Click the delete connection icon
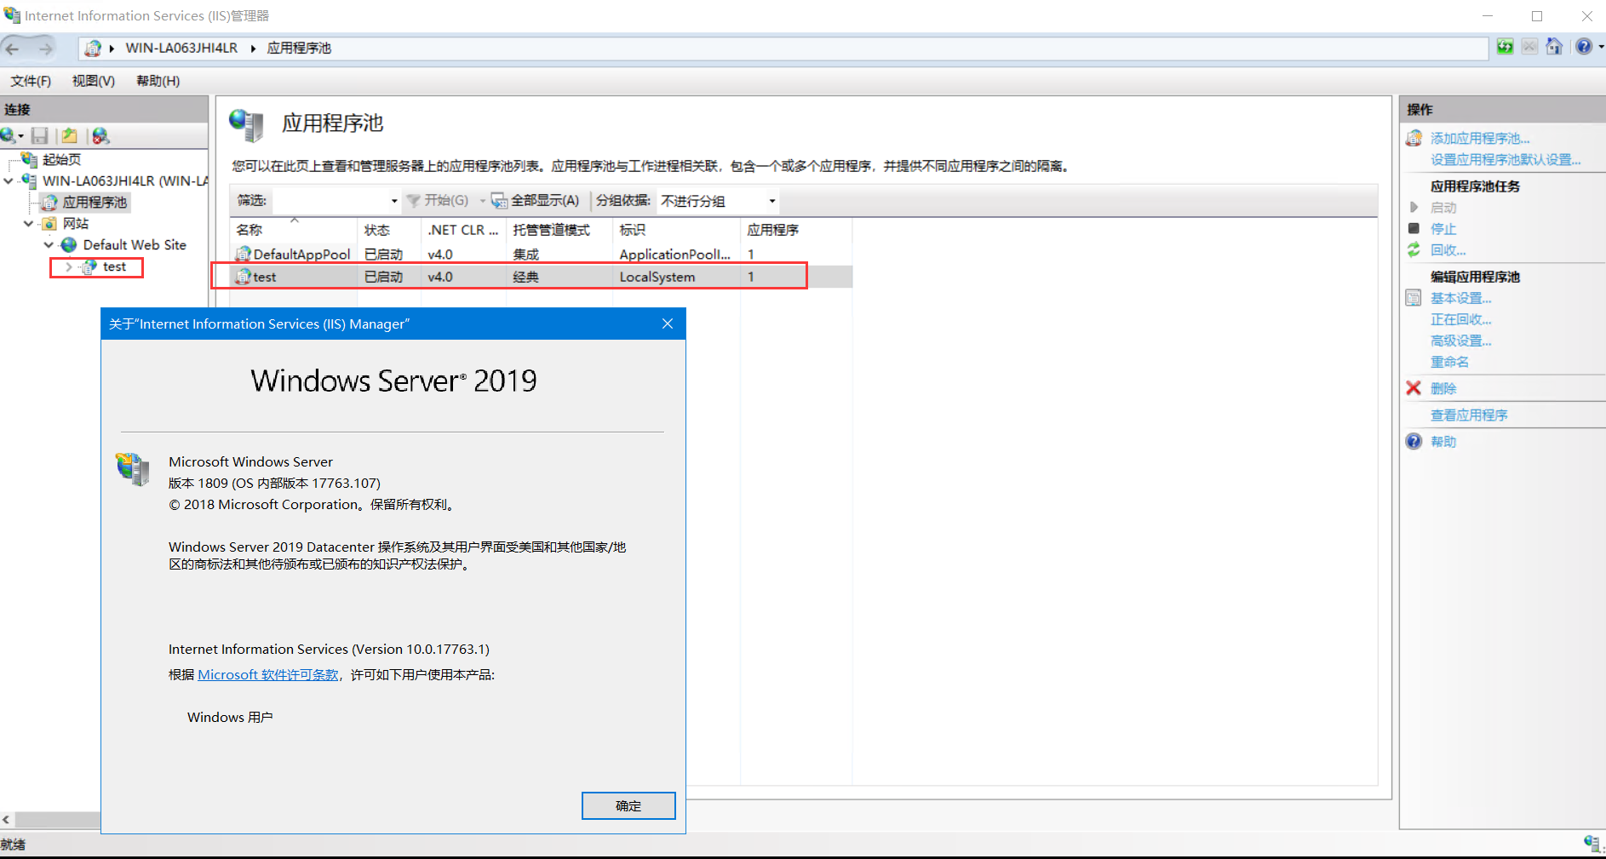 pyautogui.click(x=100, y=135)
